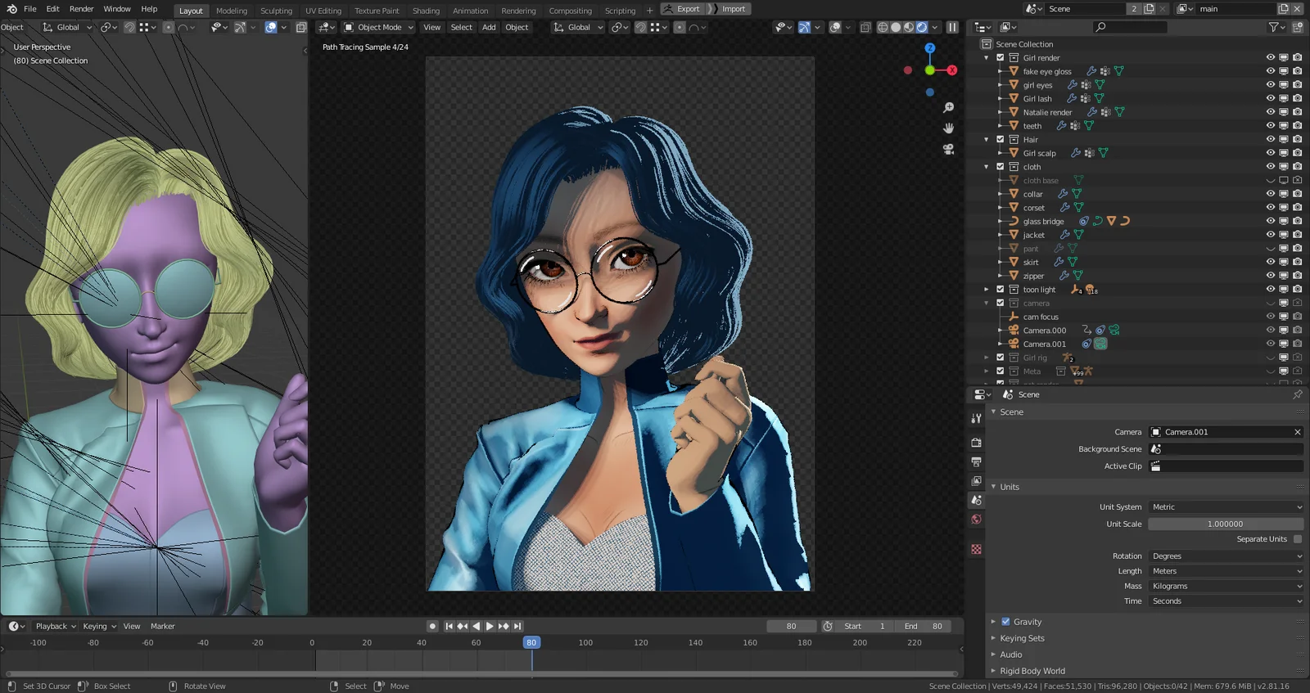Switch to the Sculpting workspace tab
Image resolution: width=1310 pixels, height=693 pixels.
[276, 11]
